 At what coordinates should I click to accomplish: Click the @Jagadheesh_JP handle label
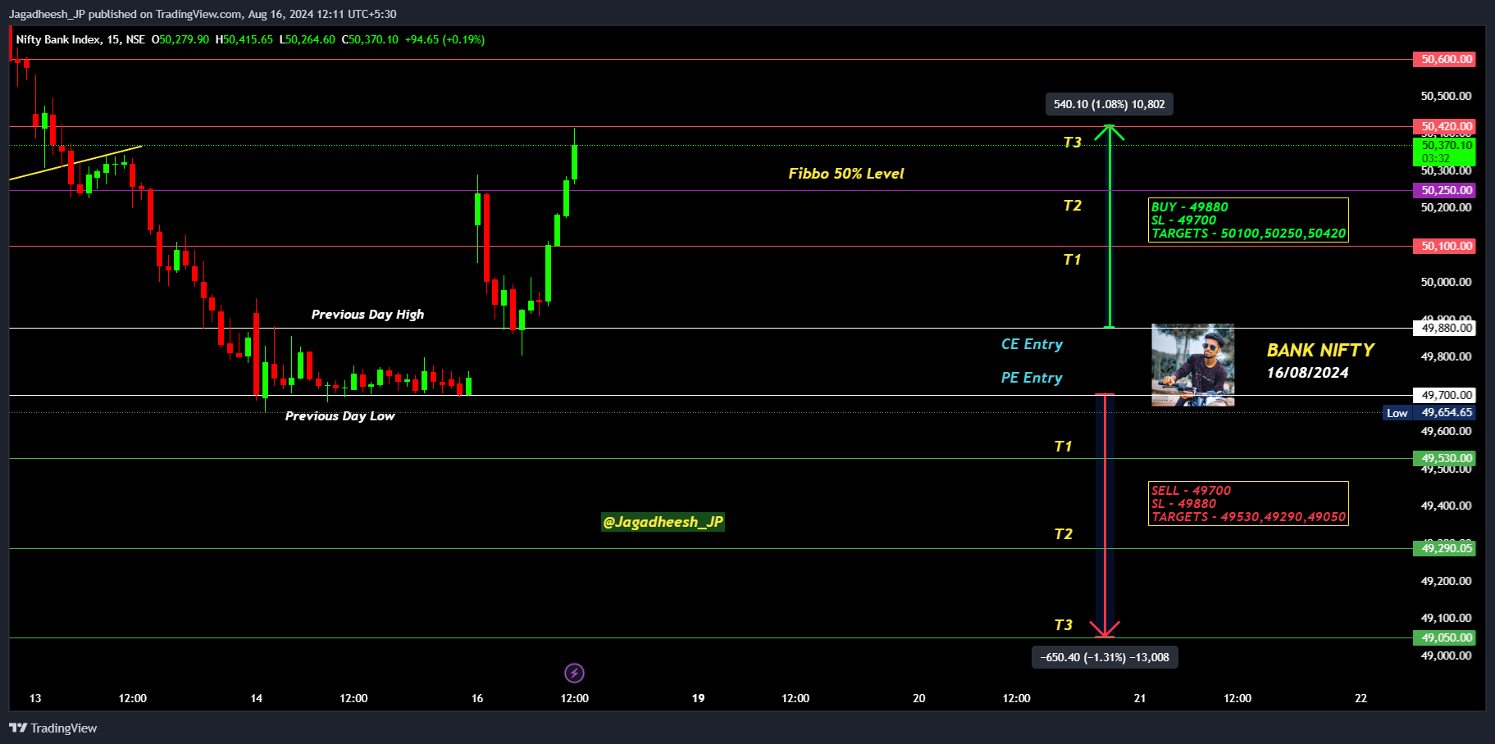(x=663, y=522)
